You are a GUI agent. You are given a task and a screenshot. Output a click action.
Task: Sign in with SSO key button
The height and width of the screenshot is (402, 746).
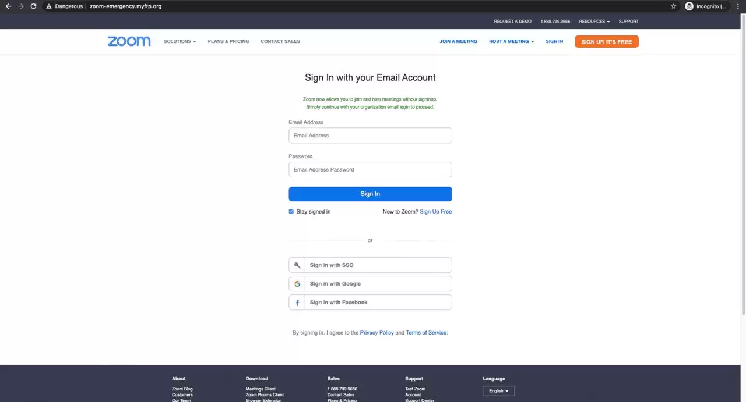(370, 265)
